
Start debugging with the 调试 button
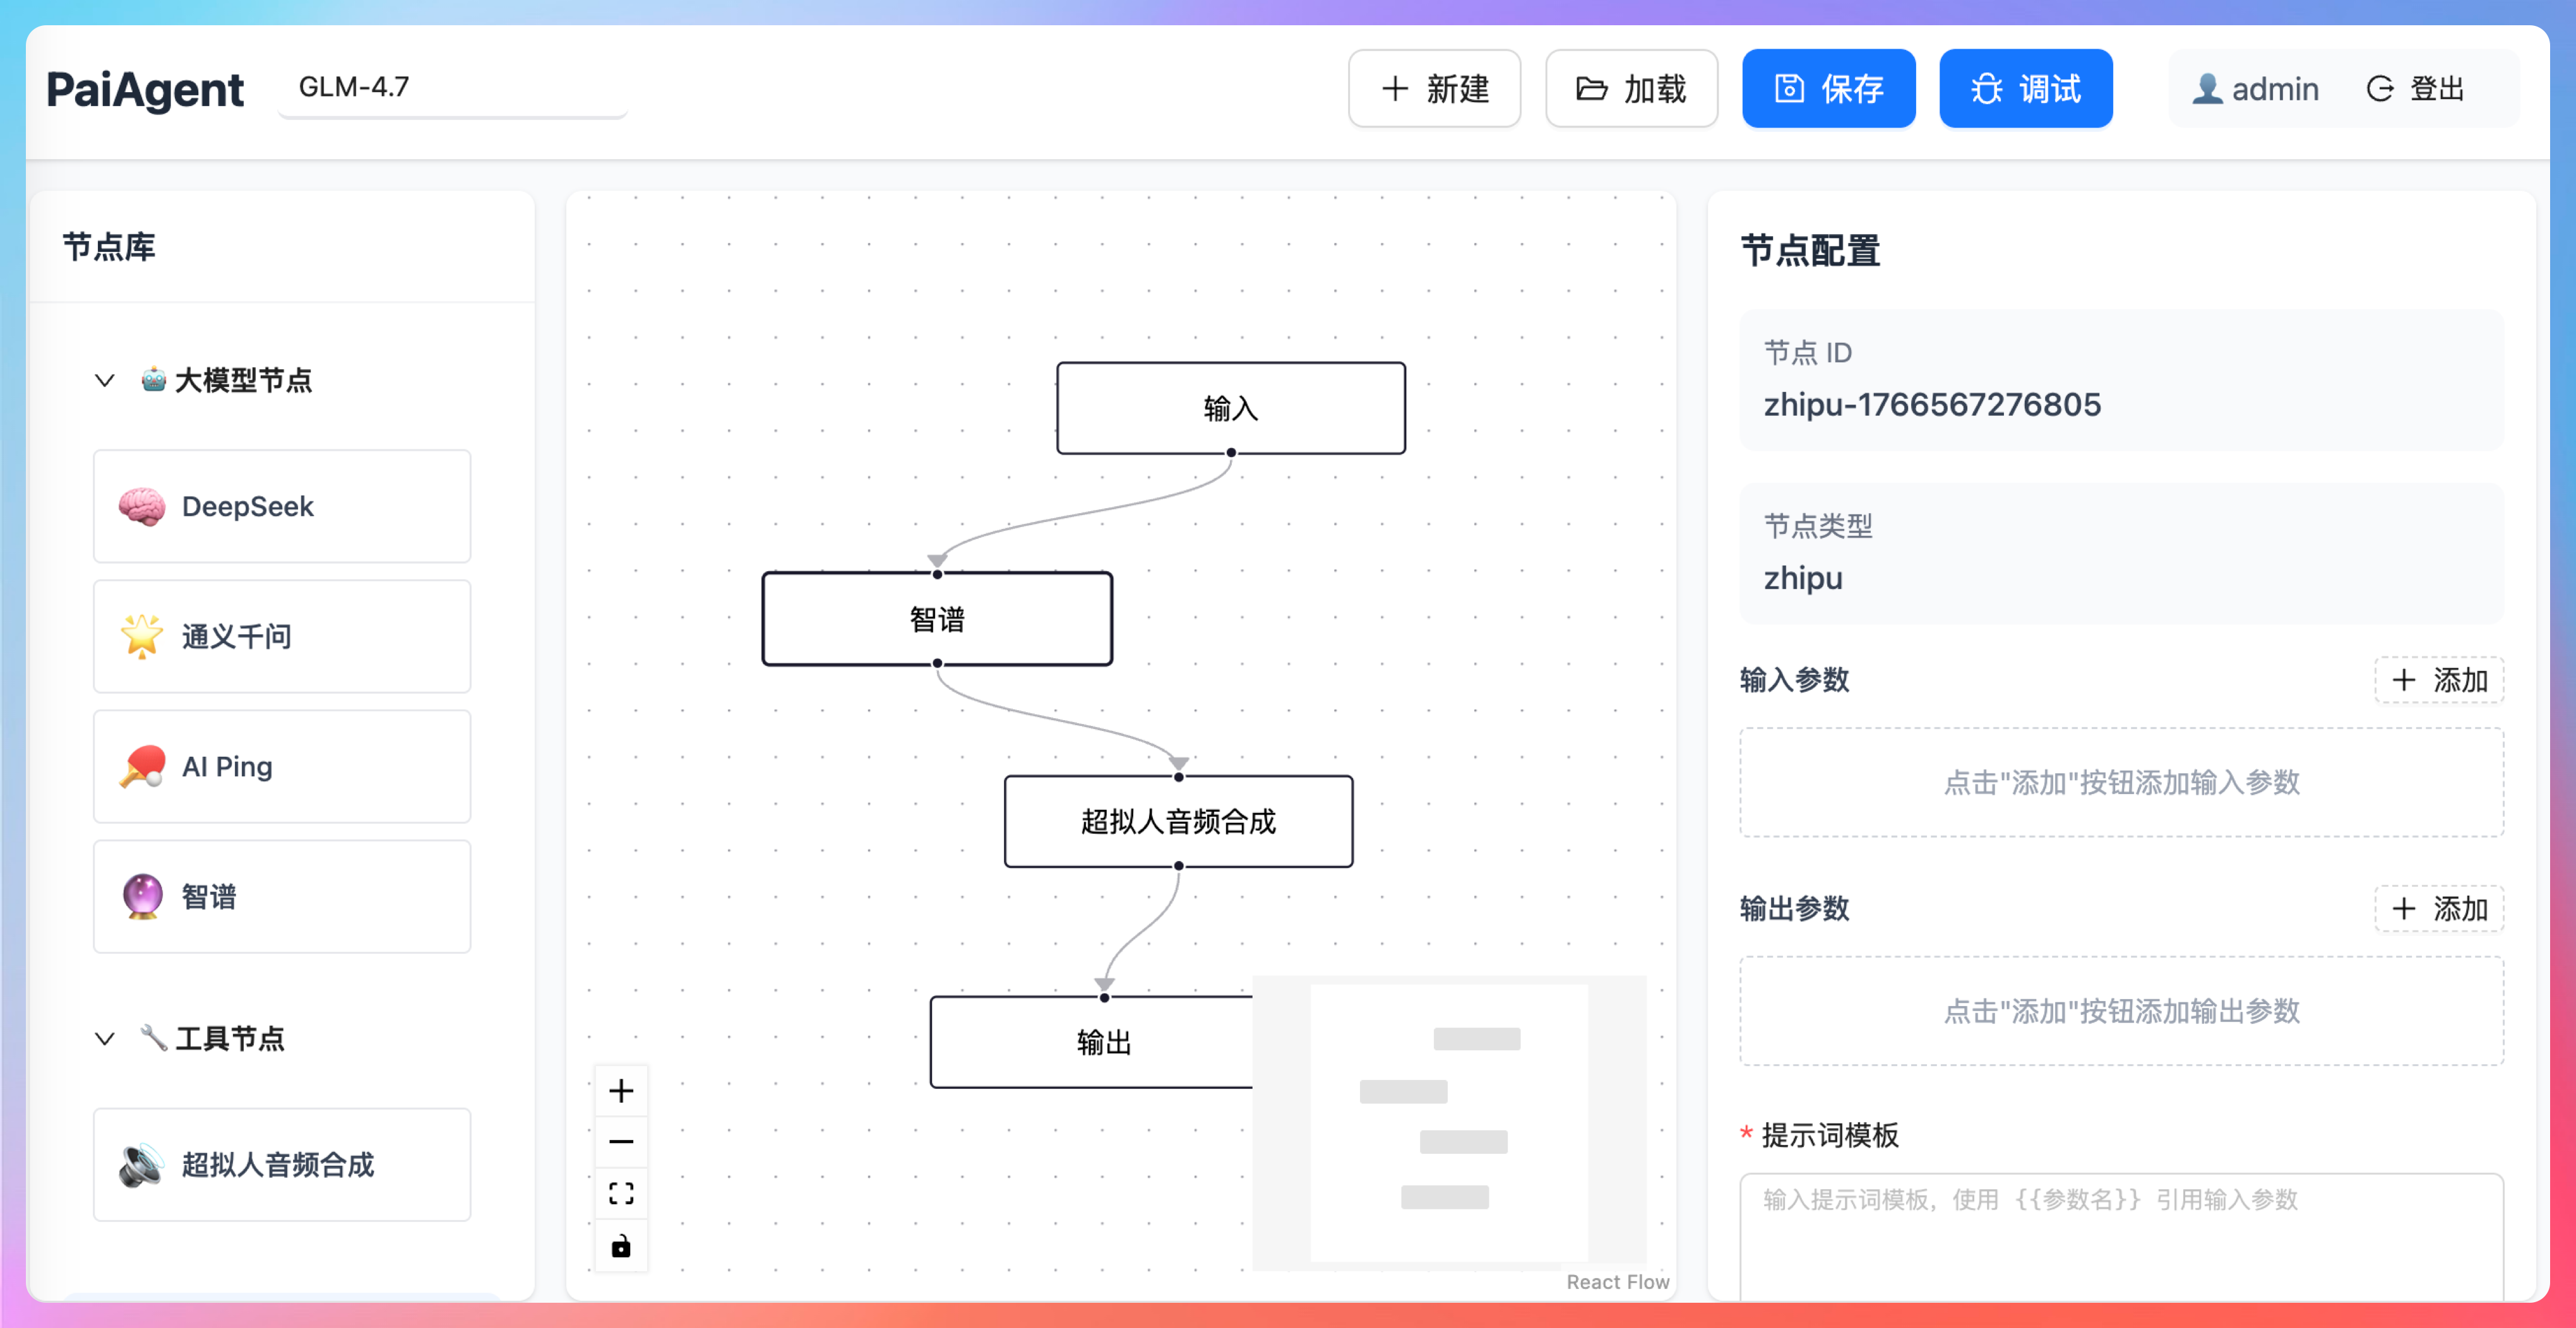click(2025, 89)
